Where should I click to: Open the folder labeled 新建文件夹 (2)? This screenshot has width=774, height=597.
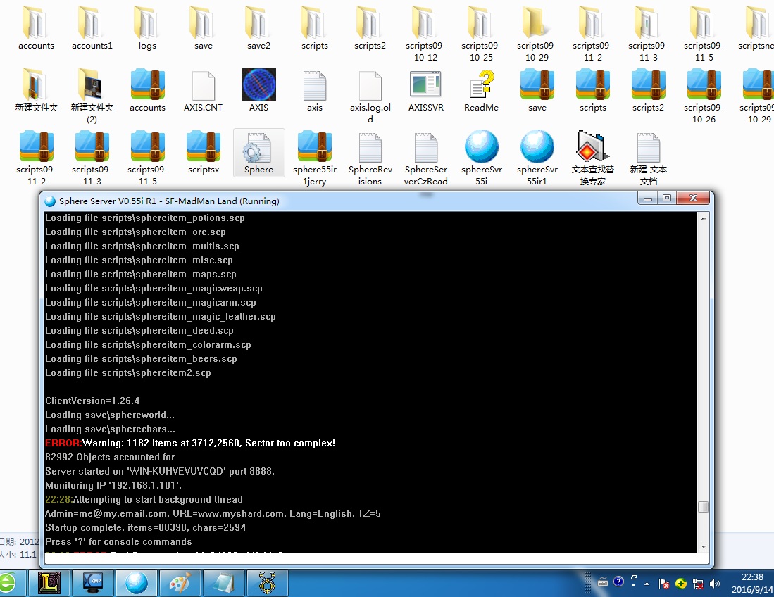(x=92, y=96)
